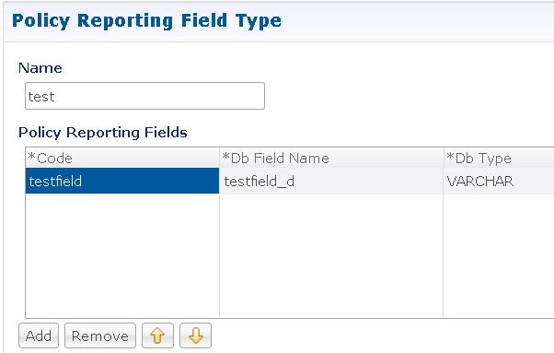The height and width of the screenshot is (353, 554).
Task: Click the 'Name' field label
Action: [x=40, y=68]
